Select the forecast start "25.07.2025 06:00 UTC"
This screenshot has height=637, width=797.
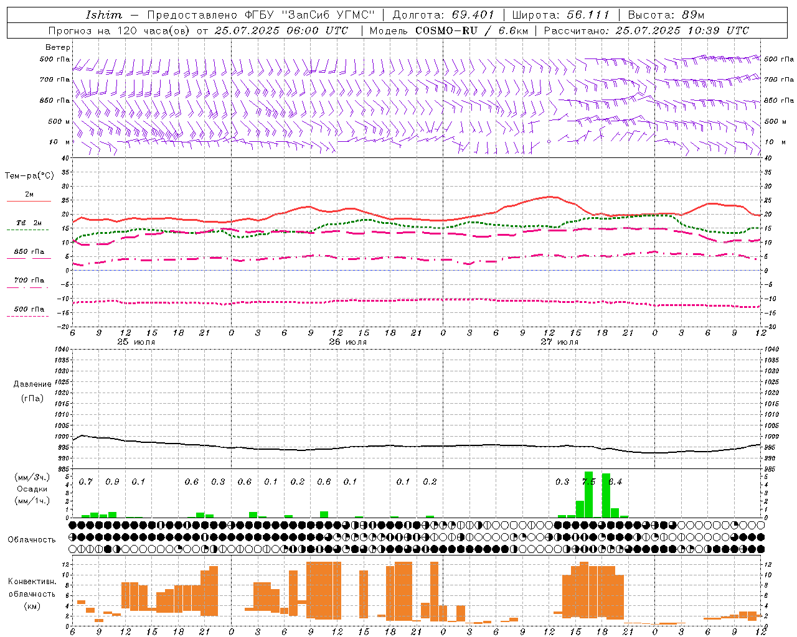tap(282, 30)
